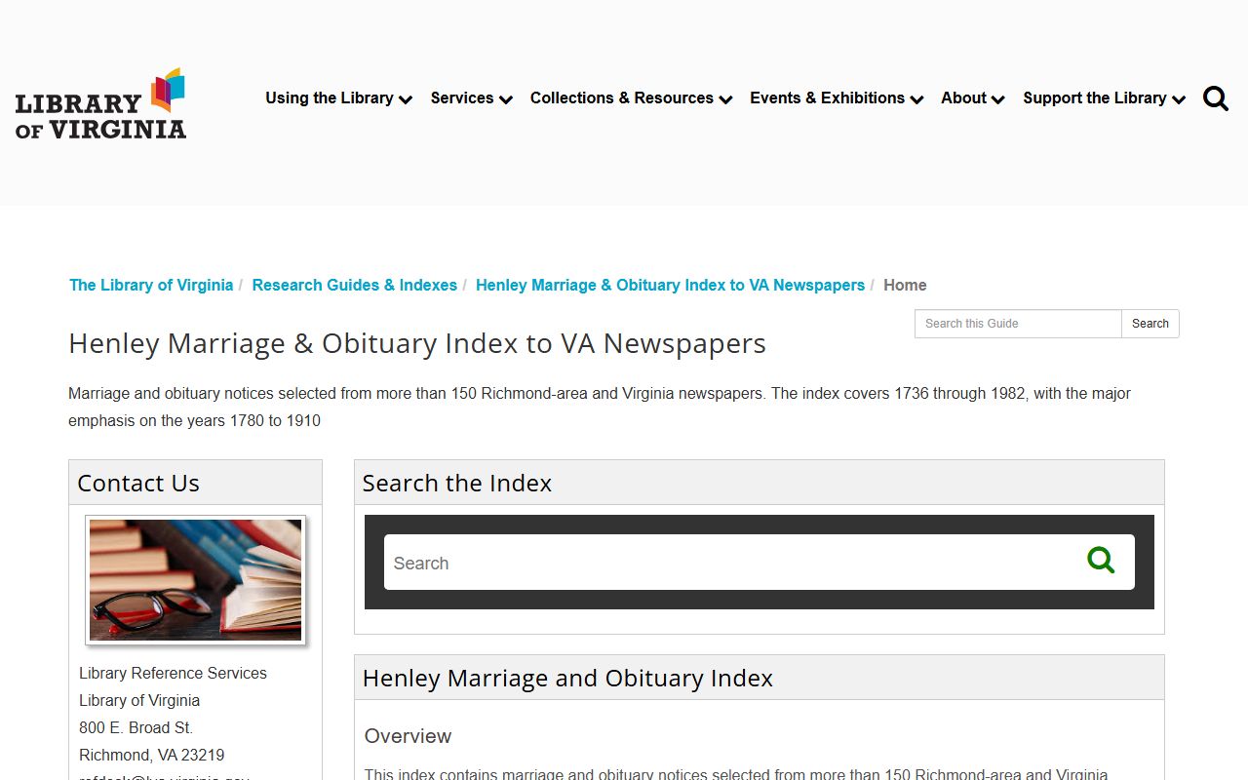Click the page title Henley Marriage heading
Screen dimensions: 1248x780
pyautogui.click(x=417, y=343)
